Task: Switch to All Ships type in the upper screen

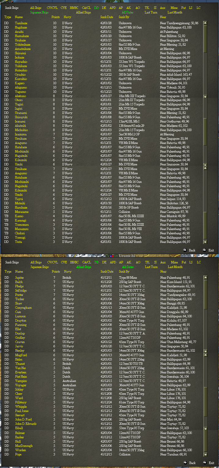Action: [36, 8]
